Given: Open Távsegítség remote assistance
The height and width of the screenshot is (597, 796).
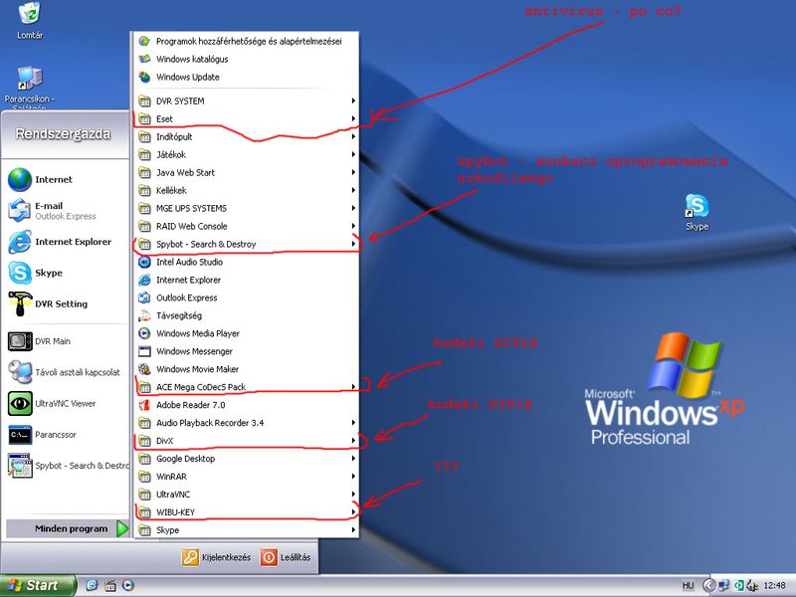Looking at the screenshot, I should pos(246,315).
